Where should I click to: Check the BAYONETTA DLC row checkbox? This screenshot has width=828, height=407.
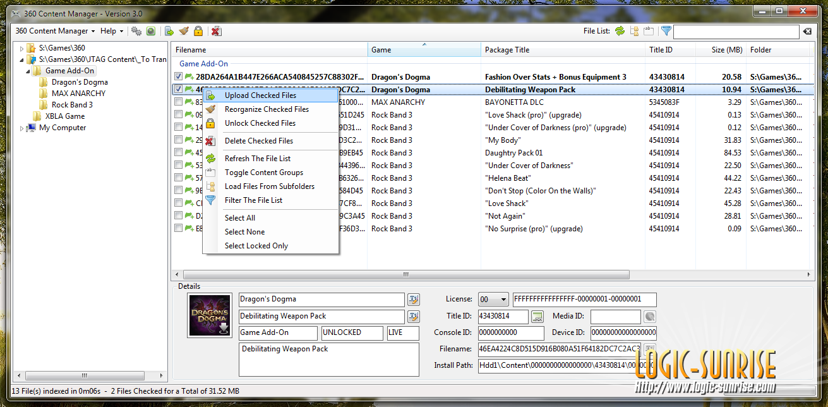[179, 102]
